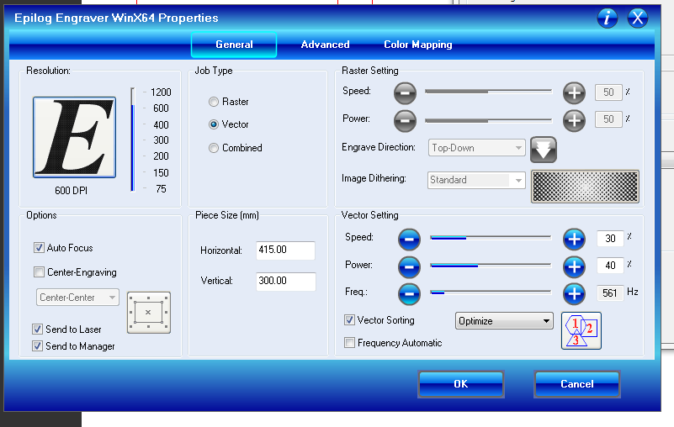Increase Raster Speed with the plus button
This screenshot has height=427, width=674.
(574, 92)
